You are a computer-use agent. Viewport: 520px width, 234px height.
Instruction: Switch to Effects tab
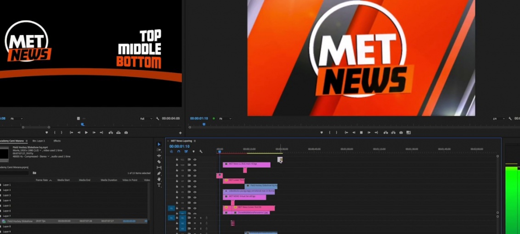[57, 141]
